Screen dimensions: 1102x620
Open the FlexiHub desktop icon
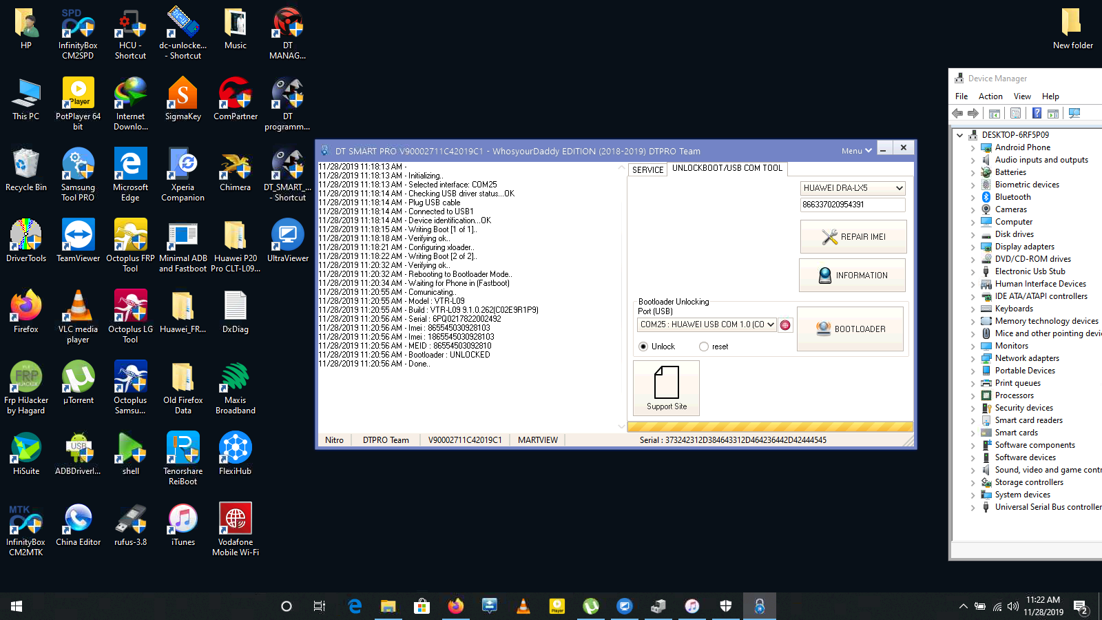pyautogui.click(x=235, y=454)
